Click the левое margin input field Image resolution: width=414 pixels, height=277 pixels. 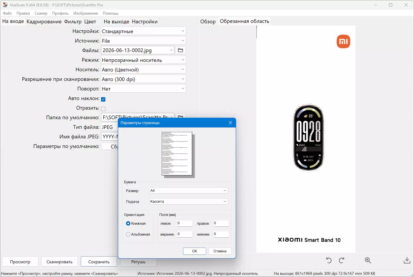pyautogui.click(x=185, y=223)
